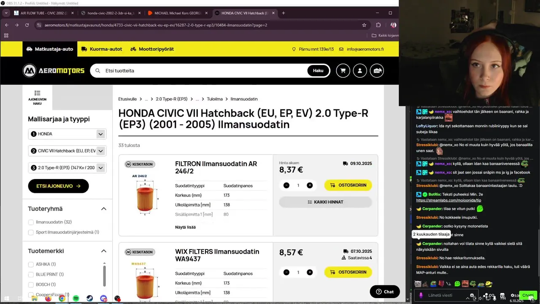Screen dimensions: 540x304
Task: Open the 2.0 Type-R (EP3) engine dropdown
Action: click(67, 168)
